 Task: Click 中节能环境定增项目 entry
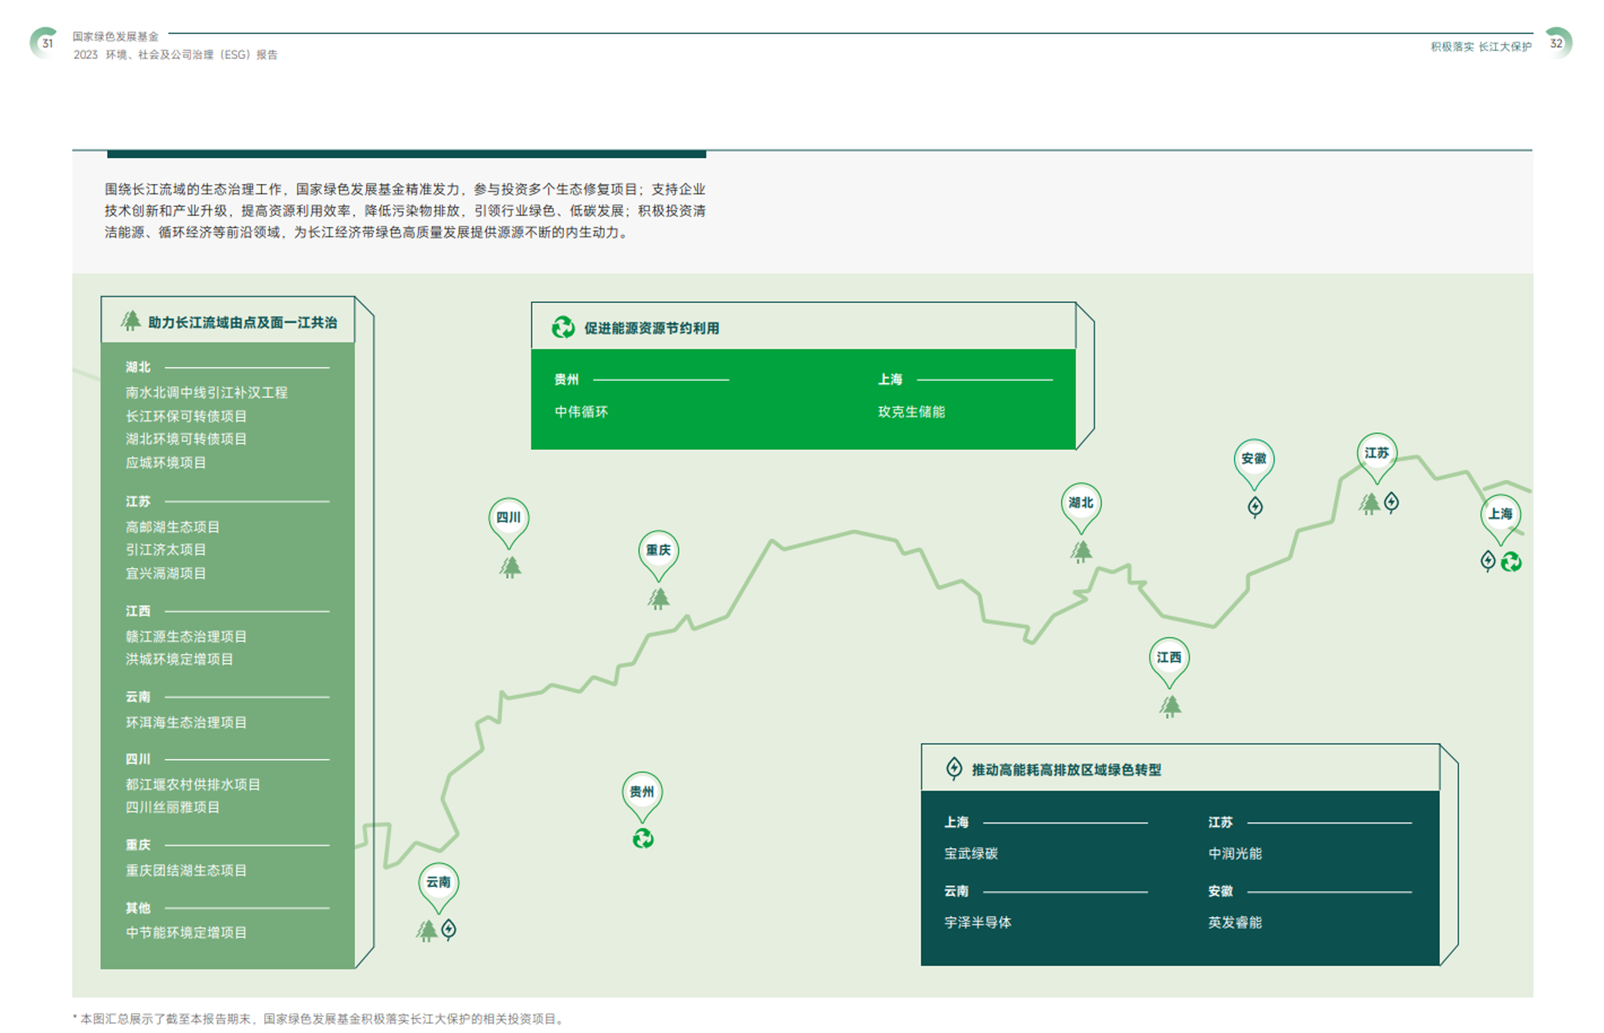pyautogui.click(x=186, y=932)
